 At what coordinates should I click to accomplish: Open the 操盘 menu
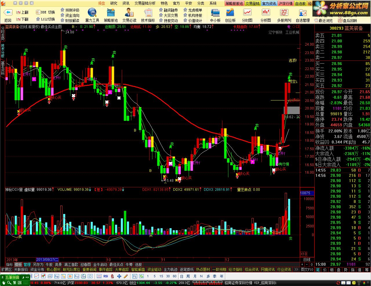(x=102, y=3)
